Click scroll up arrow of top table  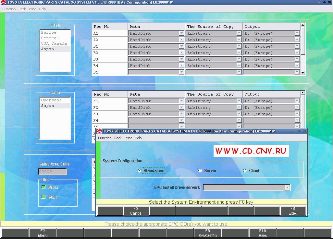[x=303, y=25]
